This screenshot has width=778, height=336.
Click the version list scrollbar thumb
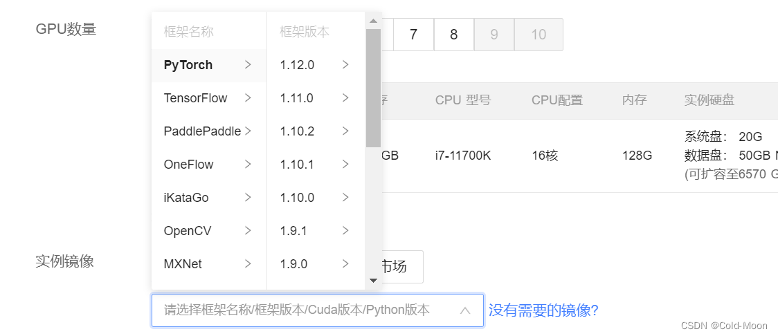pos(374,88)
